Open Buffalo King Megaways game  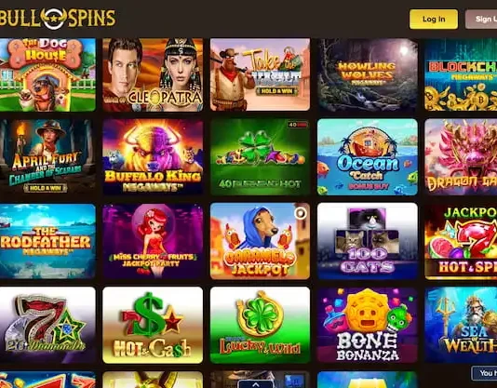[x=153, y=157]
